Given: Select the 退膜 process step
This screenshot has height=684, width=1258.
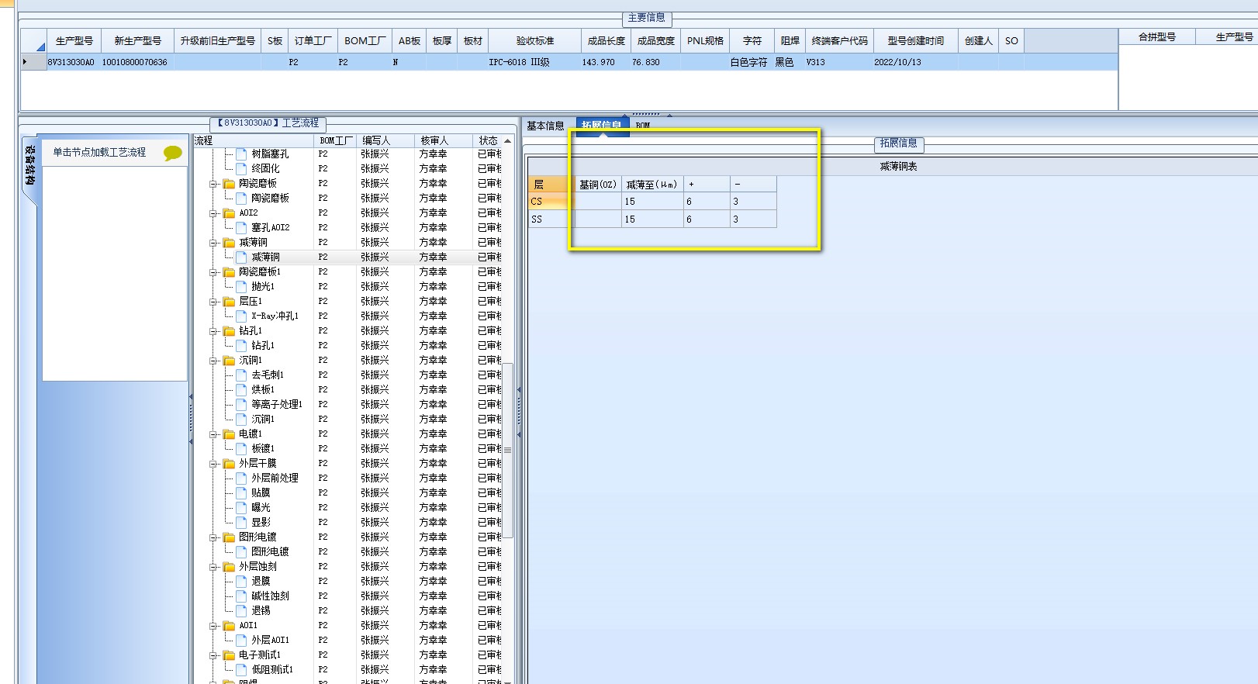Looking at the screenshot, I should [x=261, y=582].
